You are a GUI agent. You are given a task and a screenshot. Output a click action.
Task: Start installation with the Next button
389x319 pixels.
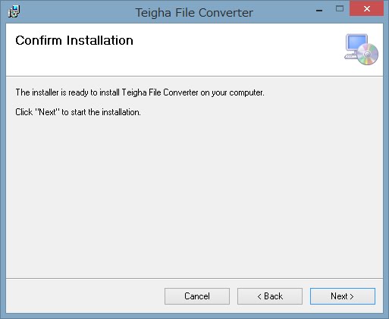click(343, 296)
